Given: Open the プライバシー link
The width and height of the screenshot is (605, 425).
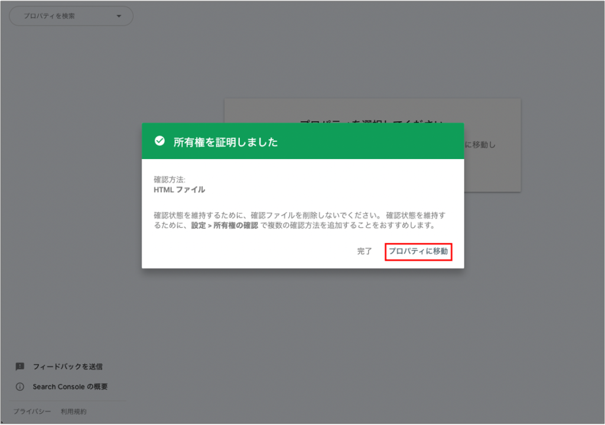Looking at the screenshot, I should point(32,411).
